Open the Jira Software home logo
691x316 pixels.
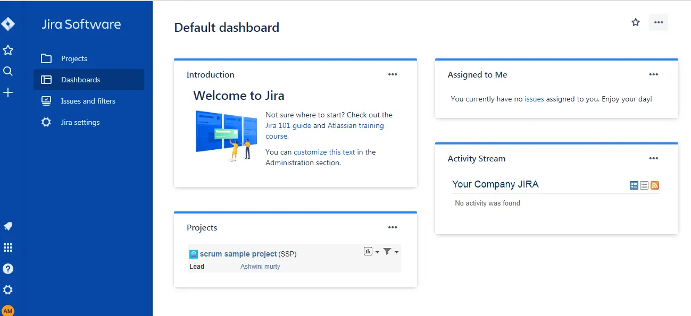pyautogui.click(x=80, y=24)
